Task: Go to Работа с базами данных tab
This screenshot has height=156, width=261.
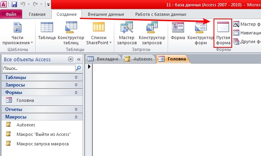Action: click(x=161, y=14)
